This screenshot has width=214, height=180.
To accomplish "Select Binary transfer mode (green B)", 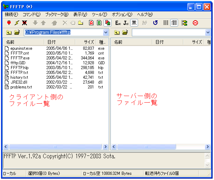I will (99, 23).
